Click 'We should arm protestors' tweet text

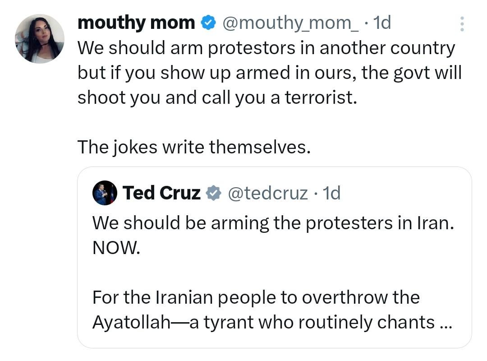266,48
